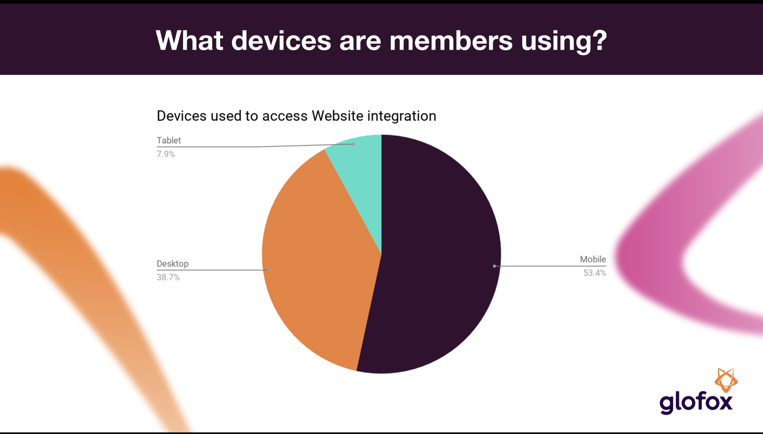Click the pie chart center area

(379, 256)
